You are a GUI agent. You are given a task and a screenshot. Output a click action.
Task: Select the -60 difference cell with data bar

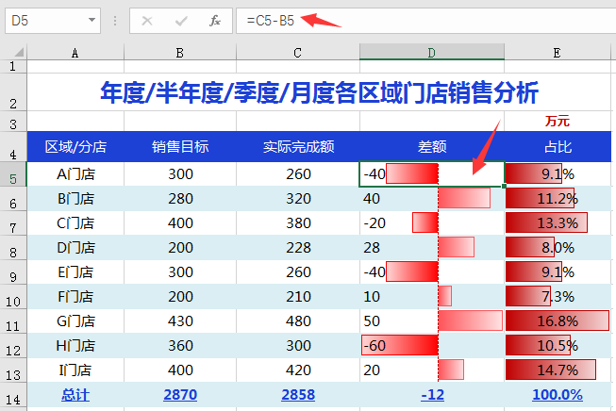pos(432,346)
